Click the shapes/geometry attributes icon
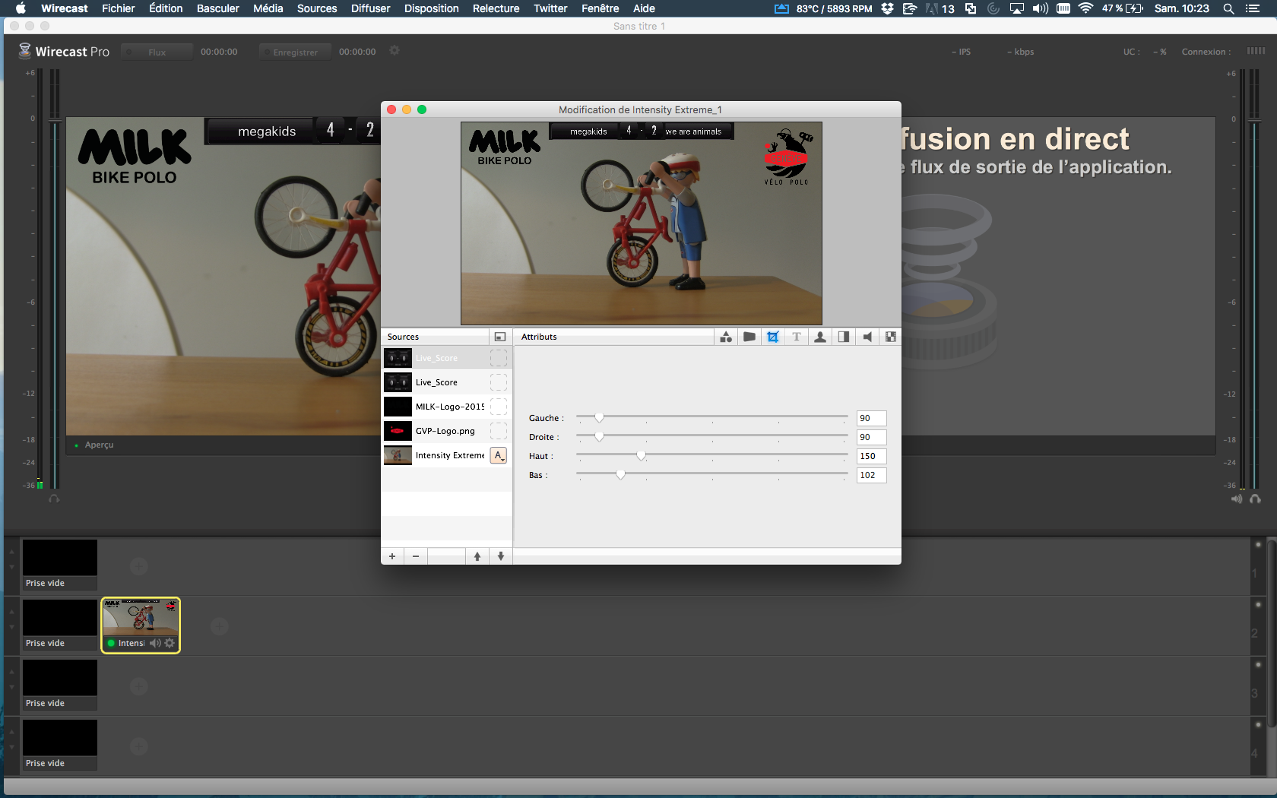 (x=726, y=337)
